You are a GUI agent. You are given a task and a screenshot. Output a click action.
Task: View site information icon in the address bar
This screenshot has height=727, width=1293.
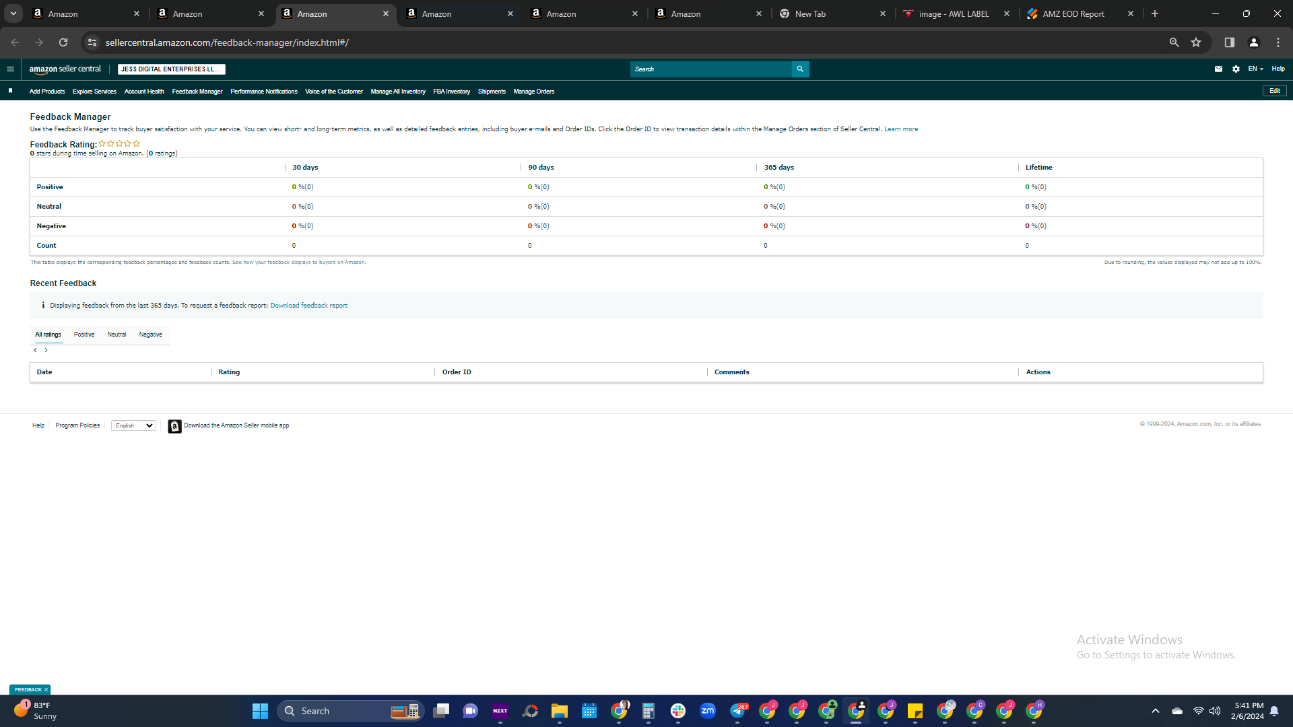point(92,42)
